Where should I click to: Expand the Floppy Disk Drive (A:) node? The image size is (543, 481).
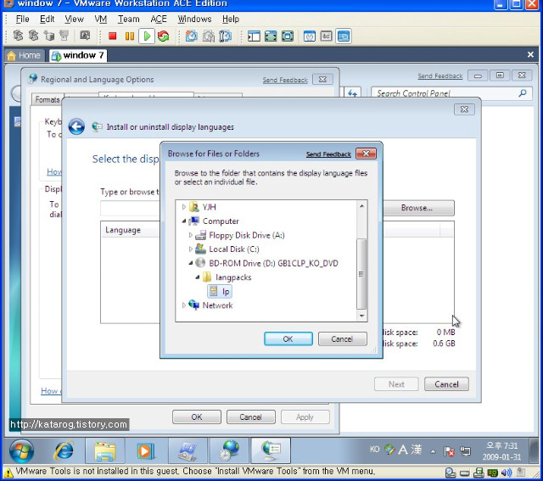pos(190,235)
